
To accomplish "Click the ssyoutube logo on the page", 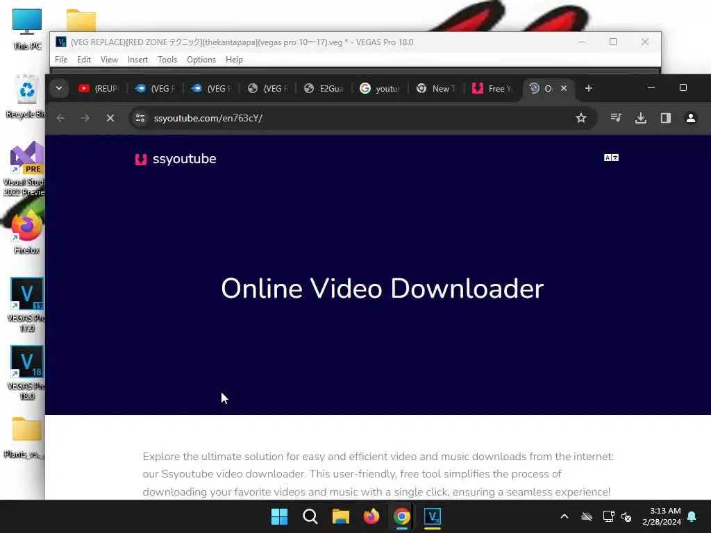I will click(176, 159).
